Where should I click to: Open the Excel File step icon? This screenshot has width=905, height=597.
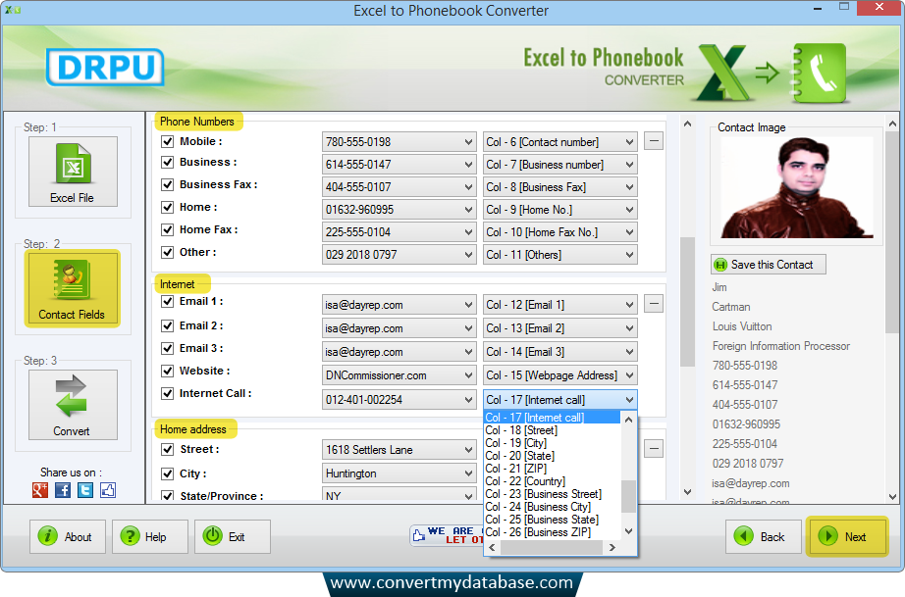tap(73, 172)
